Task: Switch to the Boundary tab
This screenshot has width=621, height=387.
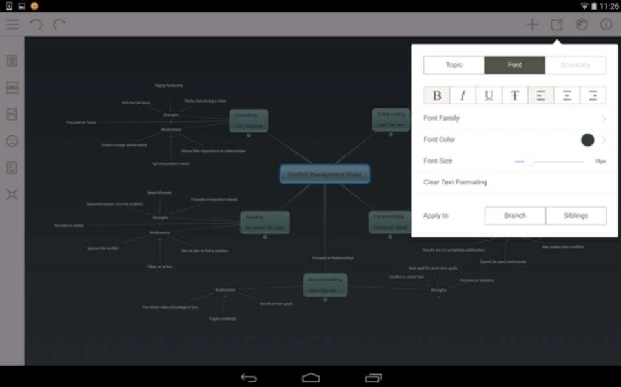Action: click(575, 65)
